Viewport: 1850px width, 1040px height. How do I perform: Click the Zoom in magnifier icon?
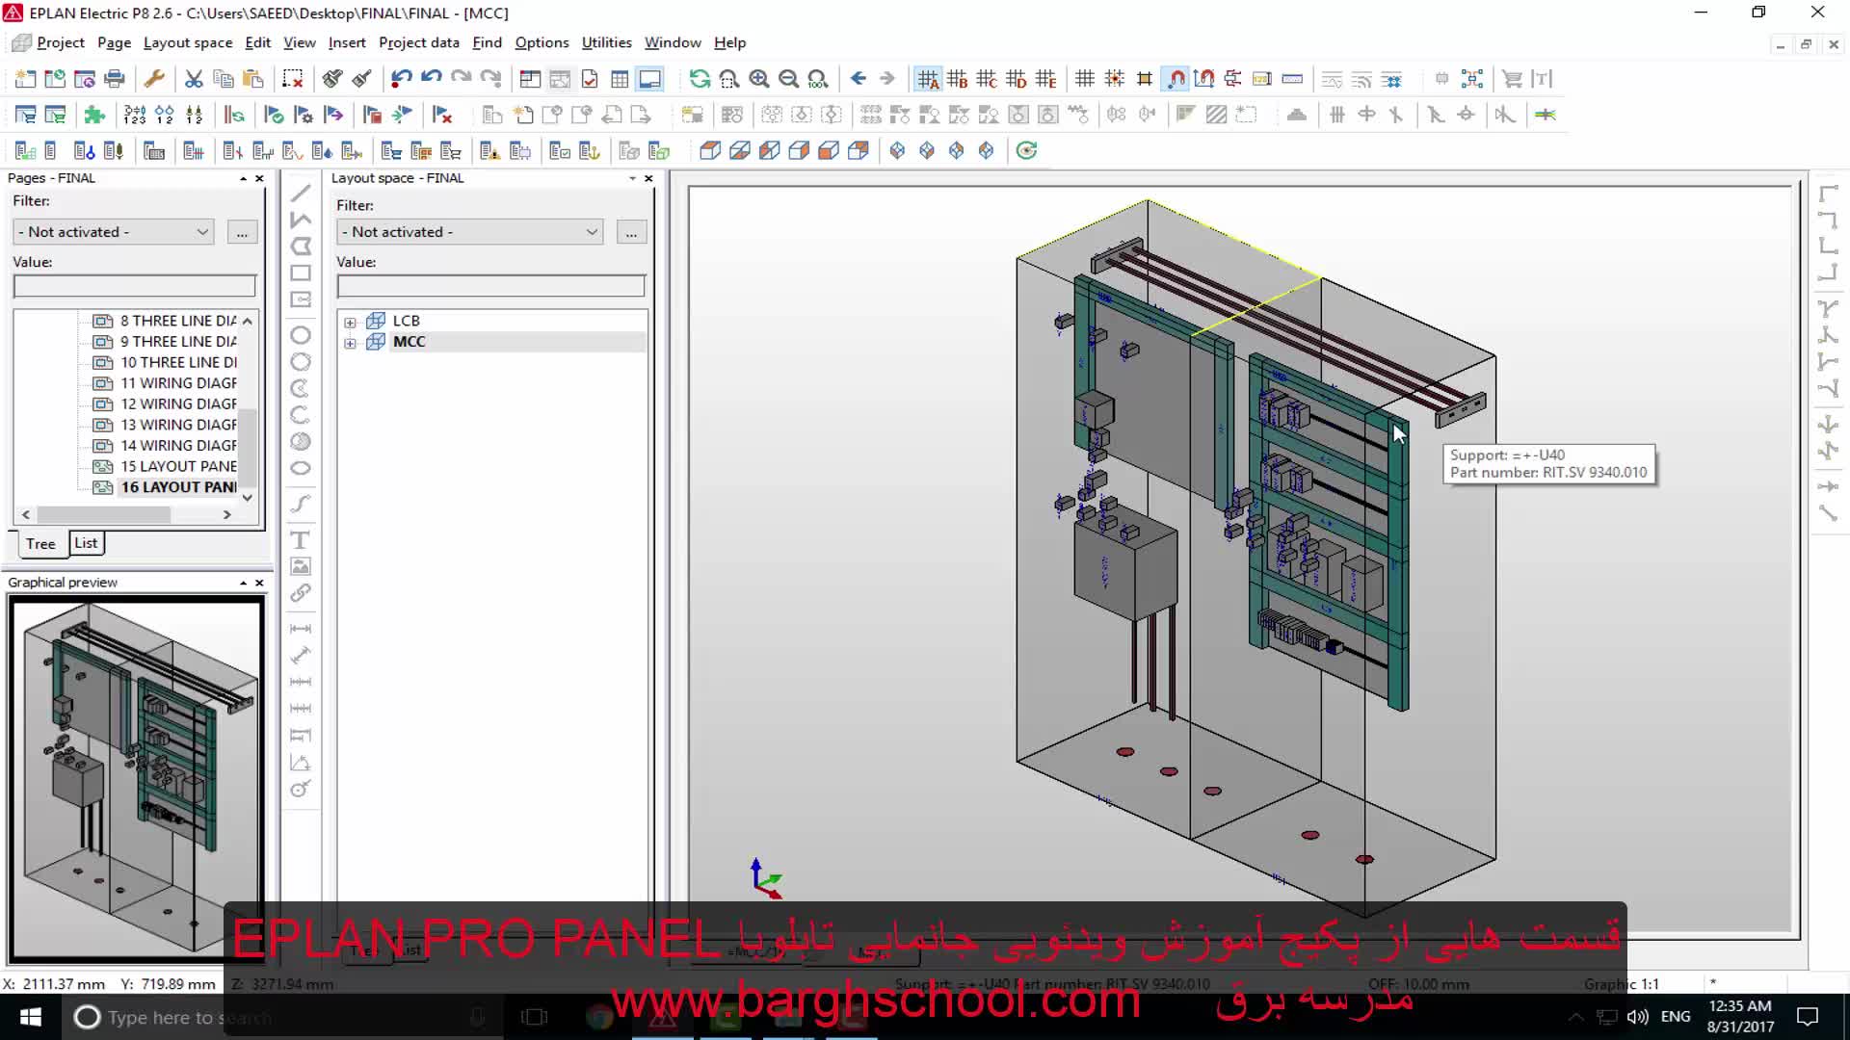(759, 79)
